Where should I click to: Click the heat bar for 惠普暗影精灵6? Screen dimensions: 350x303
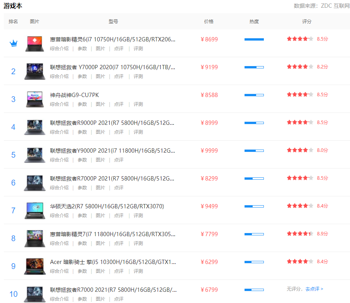[x=254, y=39]
